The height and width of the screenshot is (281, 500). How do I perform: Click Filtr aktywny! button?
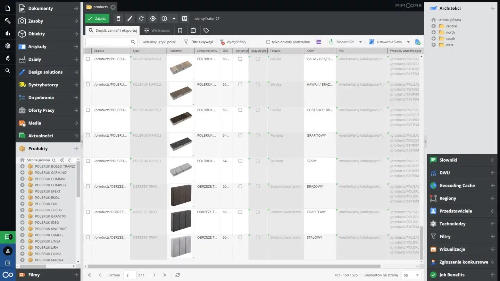(198, 42)
